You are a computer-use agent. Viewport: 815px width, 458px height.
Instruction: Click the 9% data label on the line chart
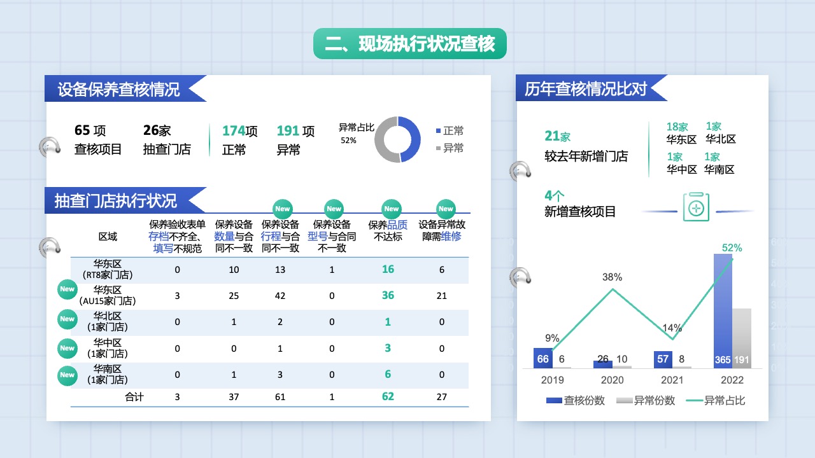[552, 338]
